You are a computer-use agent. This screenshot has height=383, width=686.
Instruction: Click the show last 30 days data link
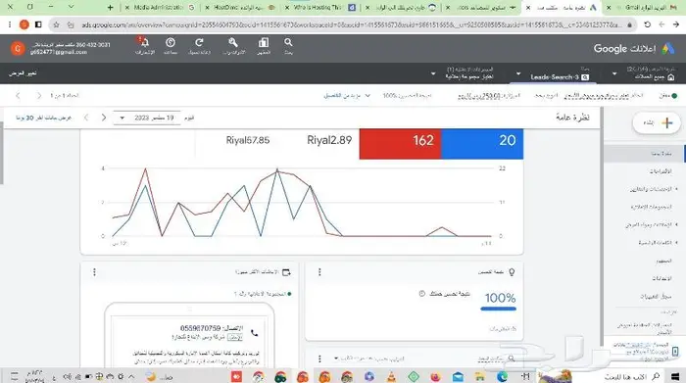tap(43, 119)
